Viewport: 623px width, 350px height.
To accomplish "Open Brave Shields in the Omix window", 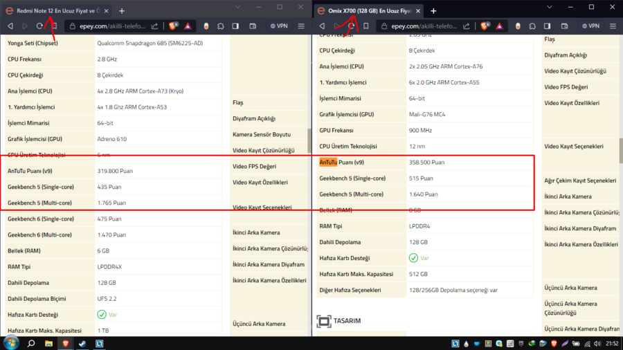I will [485, 26].
